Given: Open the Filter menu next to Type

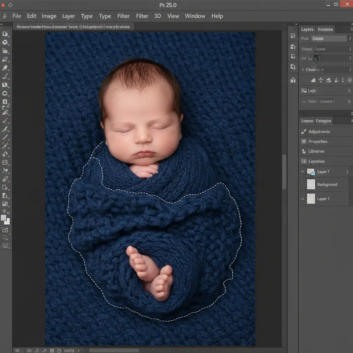Looking at the screenshot, I should pyautogui.click(x=123, y=16).
